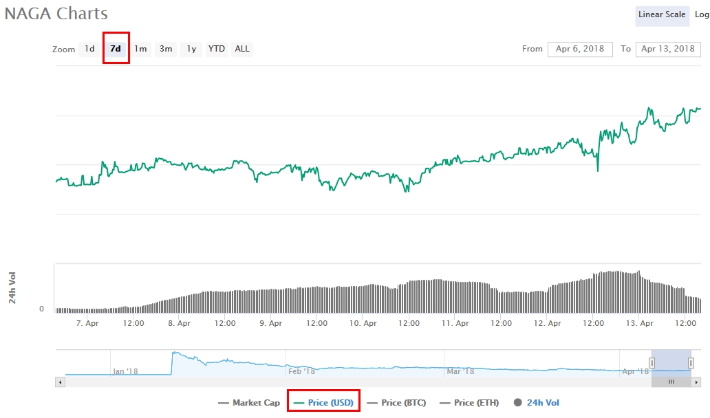
Task: Click the NAGA Charts heading
Action: (56, 14)
